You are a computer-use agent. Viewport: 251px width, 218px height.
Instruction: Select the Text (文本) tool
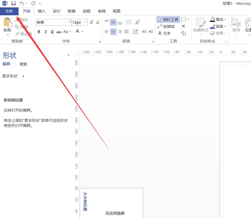pos(165,33)
